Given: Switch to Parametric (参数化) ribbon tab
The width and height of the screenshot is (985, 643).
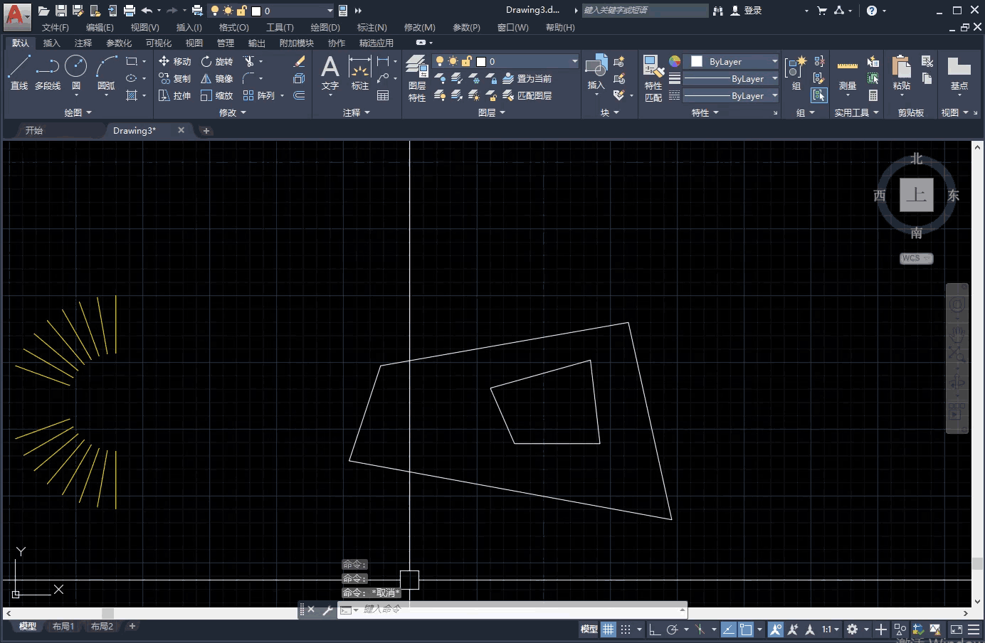Looking at the screenshot, I should tap(119, 43).
